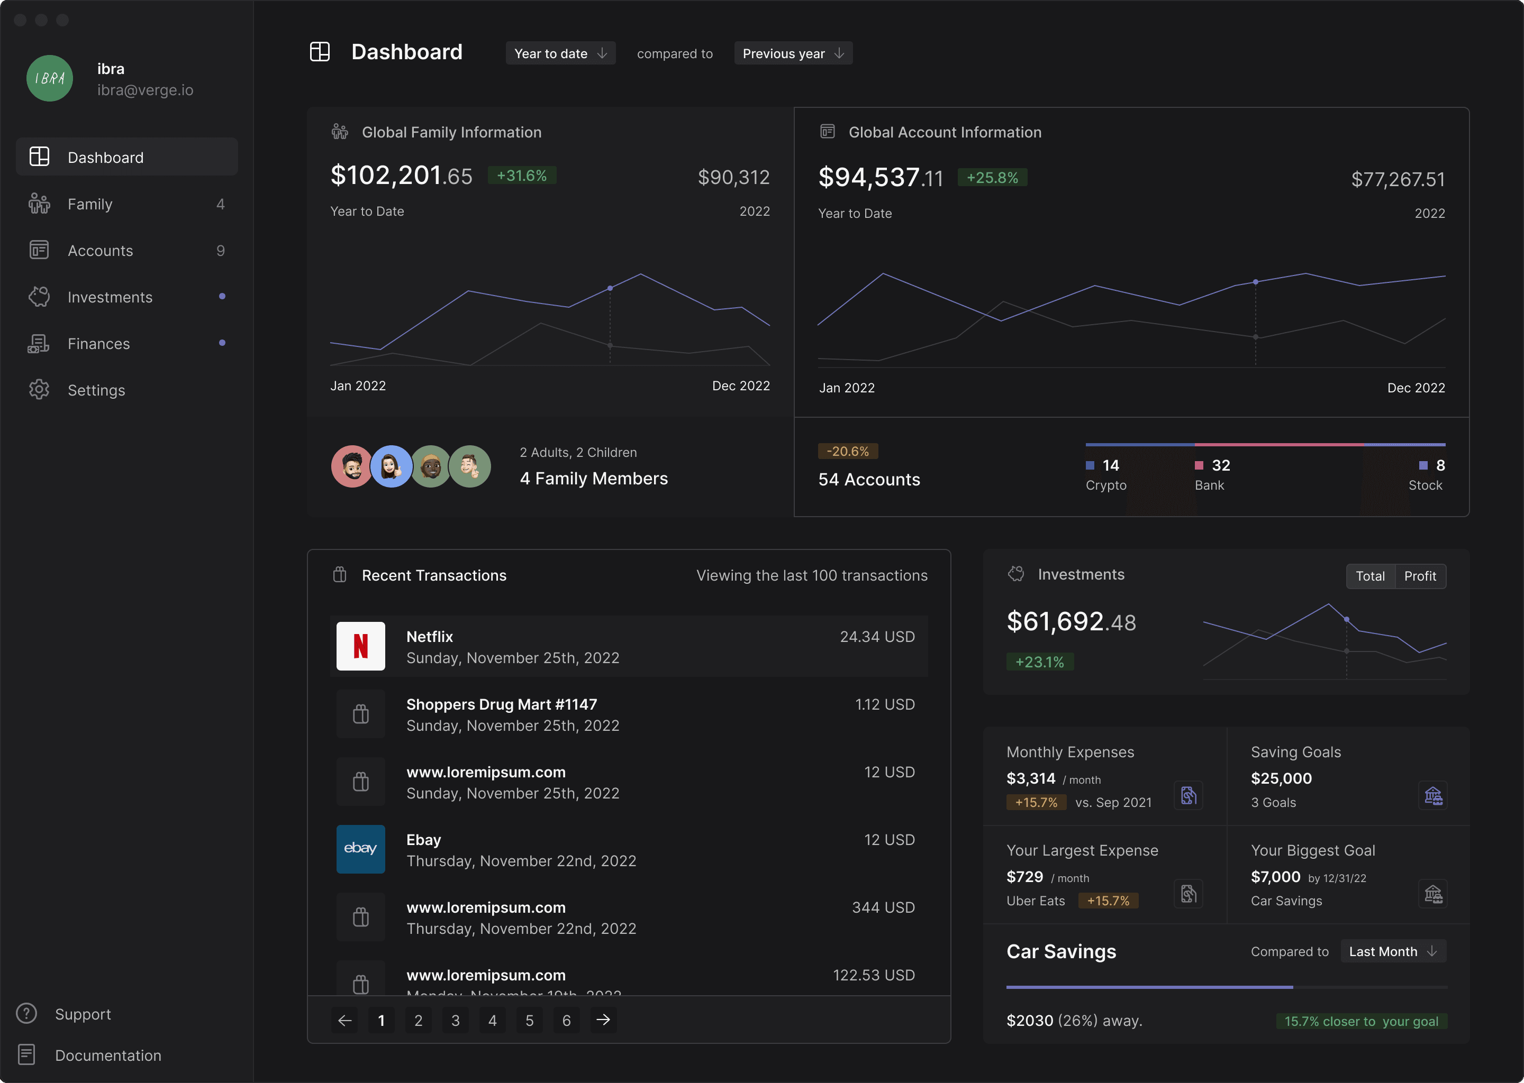1524x1083 pixels.
Task: Click the Your Biggest Goal bank icon
Action: pos(1432,894)
